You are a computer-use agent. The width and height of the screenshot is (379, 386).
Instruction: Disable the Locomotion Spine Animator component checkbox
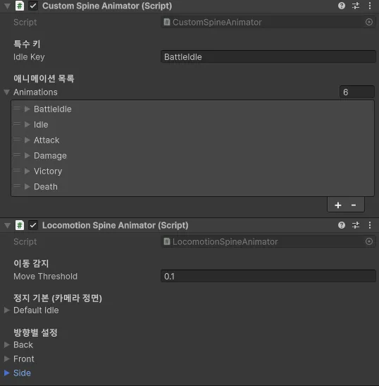click(x=33, y=225)
